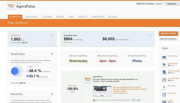Viewport: 180px width, 103px height.
Task: Click the post screenshot thumbnail
Action: 102,91
